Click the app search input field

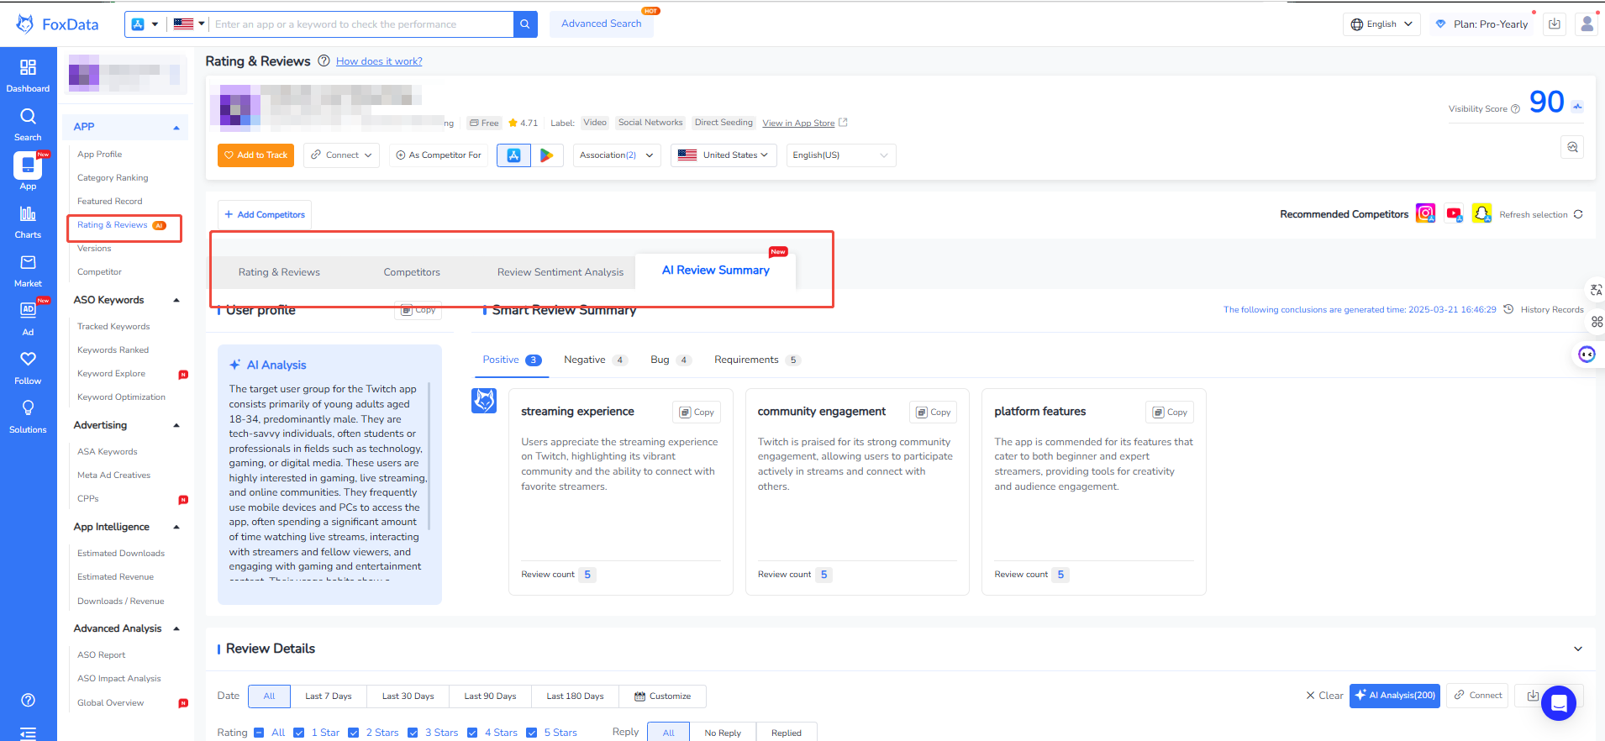point(361,24)
